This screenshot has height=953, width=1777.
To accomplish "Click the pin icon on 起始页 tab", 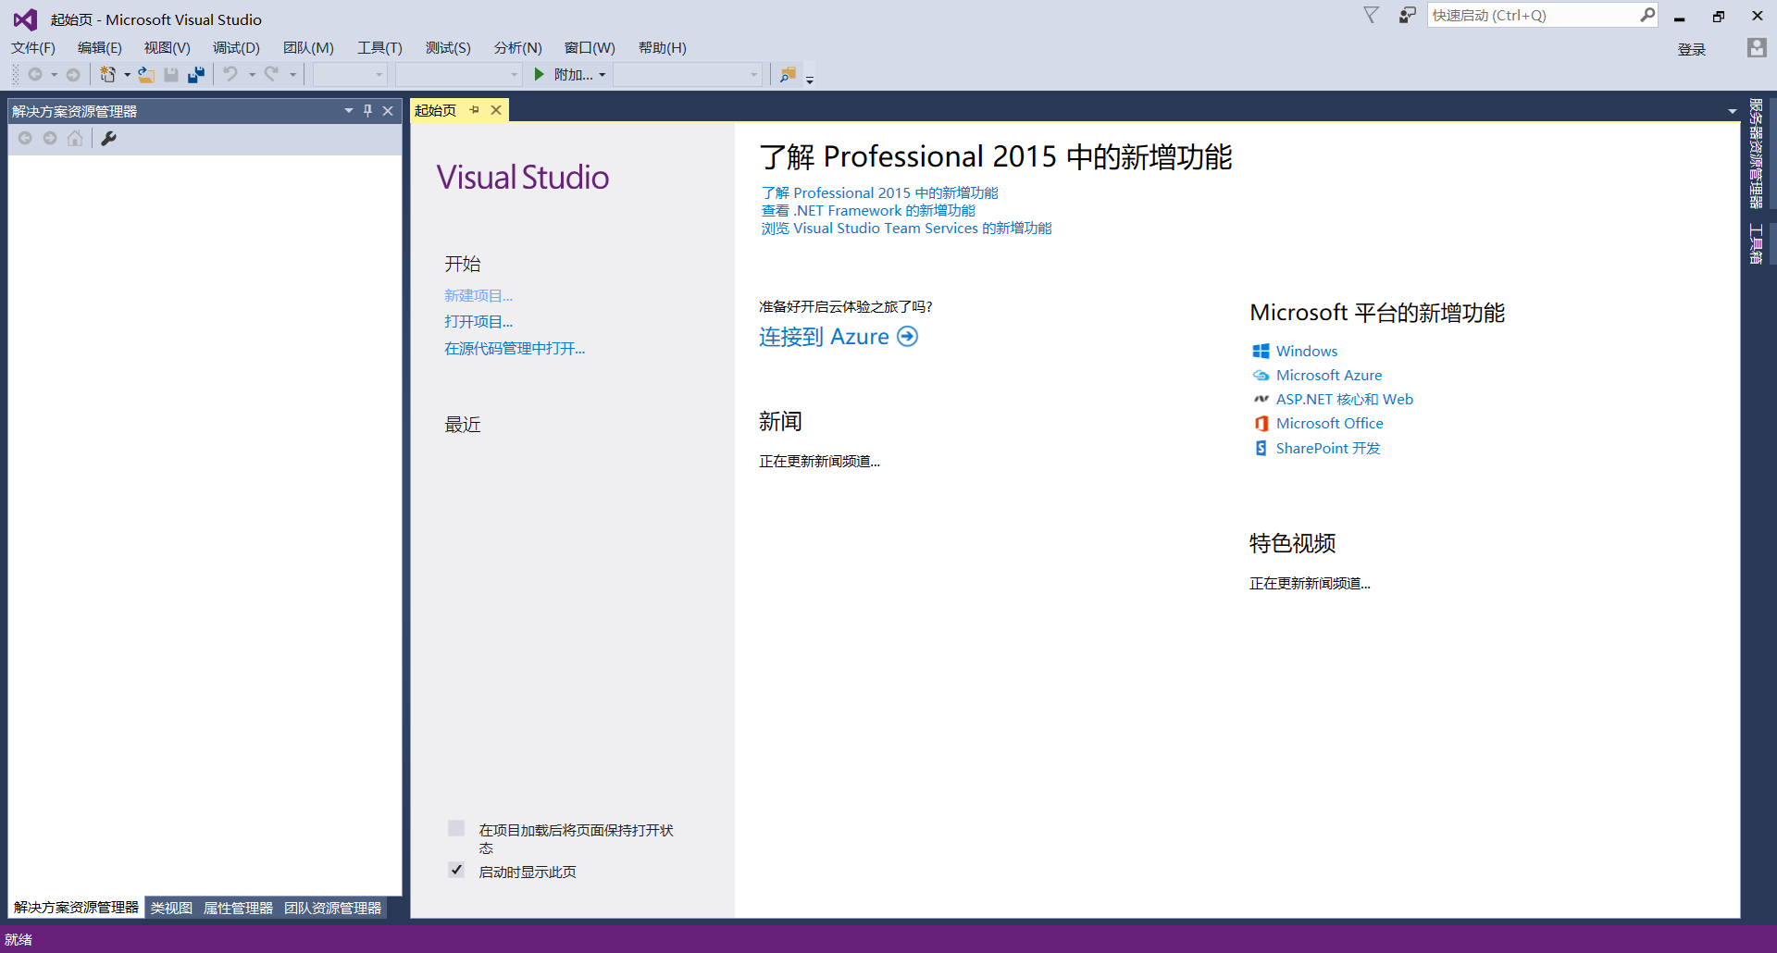I will coord(475,110).
